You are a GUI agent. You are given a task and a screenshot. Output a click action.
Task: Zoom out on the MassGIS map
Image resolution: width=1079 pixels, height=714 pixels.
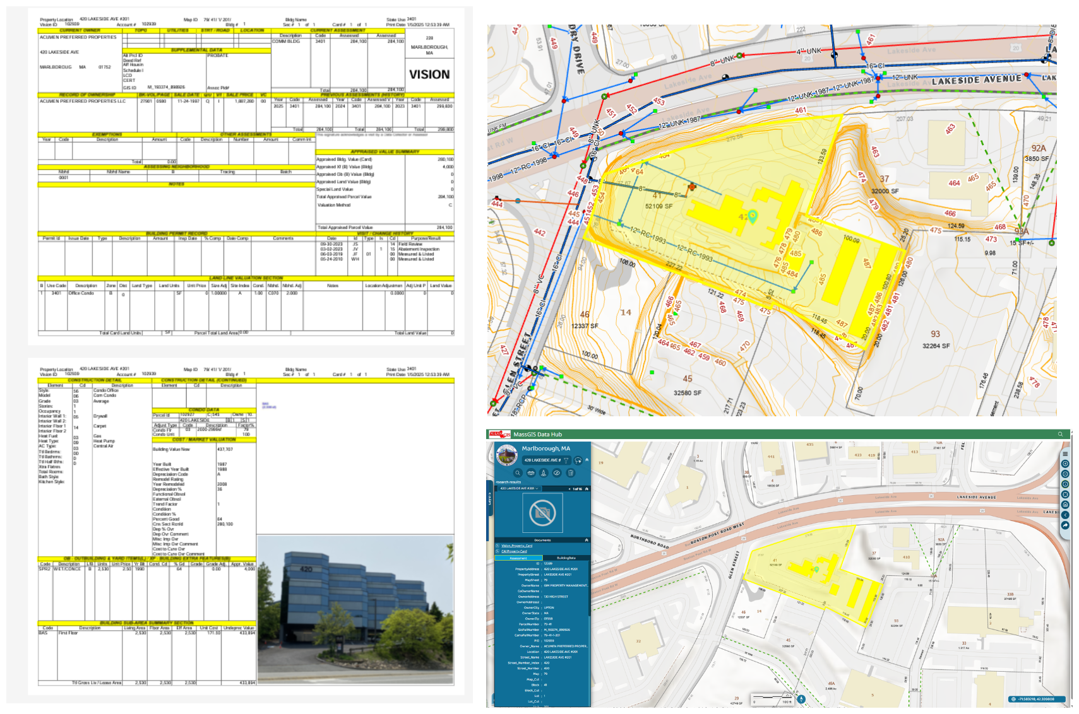[1065, 474]
